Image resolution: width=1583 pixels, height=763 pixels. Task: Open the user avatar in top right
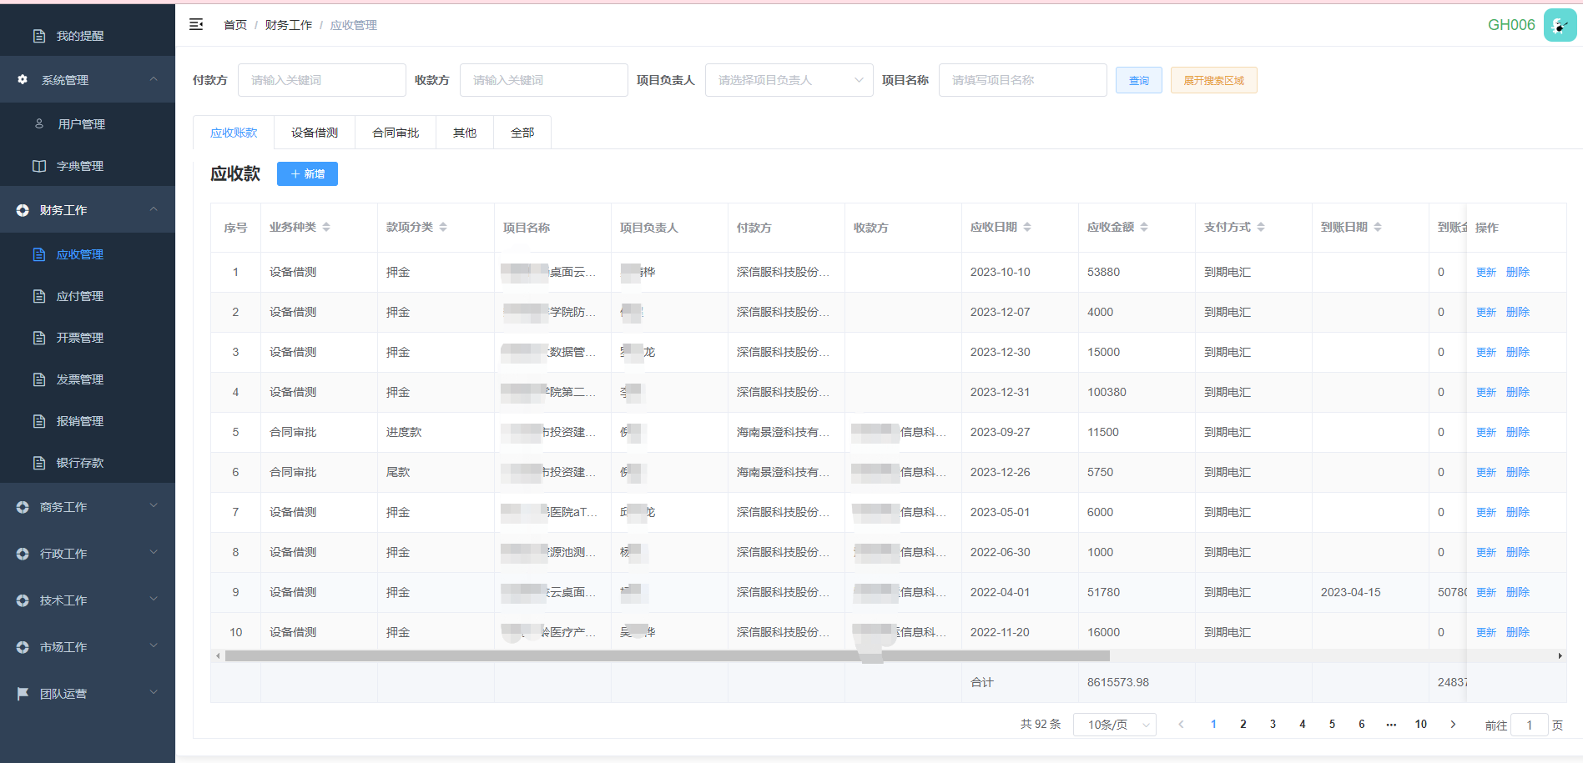point(1560,25)
